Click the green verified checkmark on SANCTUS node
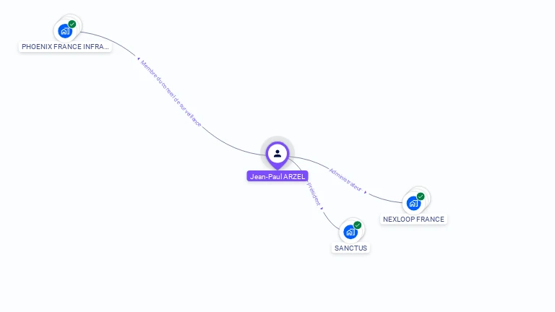 pos(358,225)
